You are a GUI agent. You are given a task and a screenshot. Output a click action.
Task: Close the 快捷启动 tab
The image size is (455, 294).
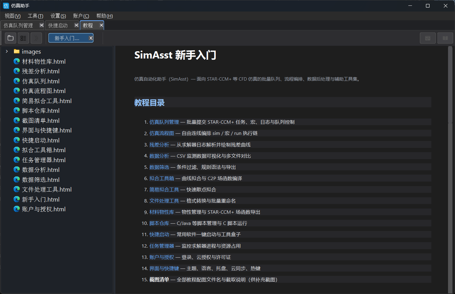pyautogui.click(x=76, y=25)
